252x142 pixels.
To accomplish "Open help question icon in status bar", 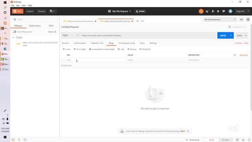I will pyautogui.click(x=249, y=140).
